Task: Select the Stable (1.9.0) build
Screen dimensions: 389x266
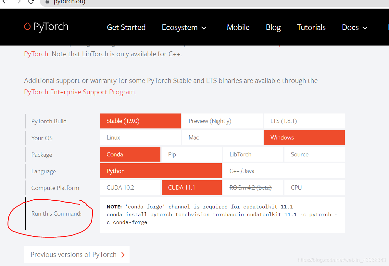Action: point(140,121)
